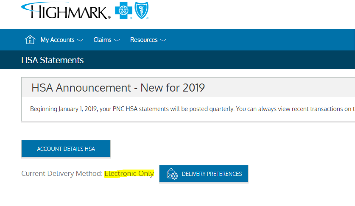Click the Blue Shield logo icon
The image size is (355, 206).
pos(141,11)
